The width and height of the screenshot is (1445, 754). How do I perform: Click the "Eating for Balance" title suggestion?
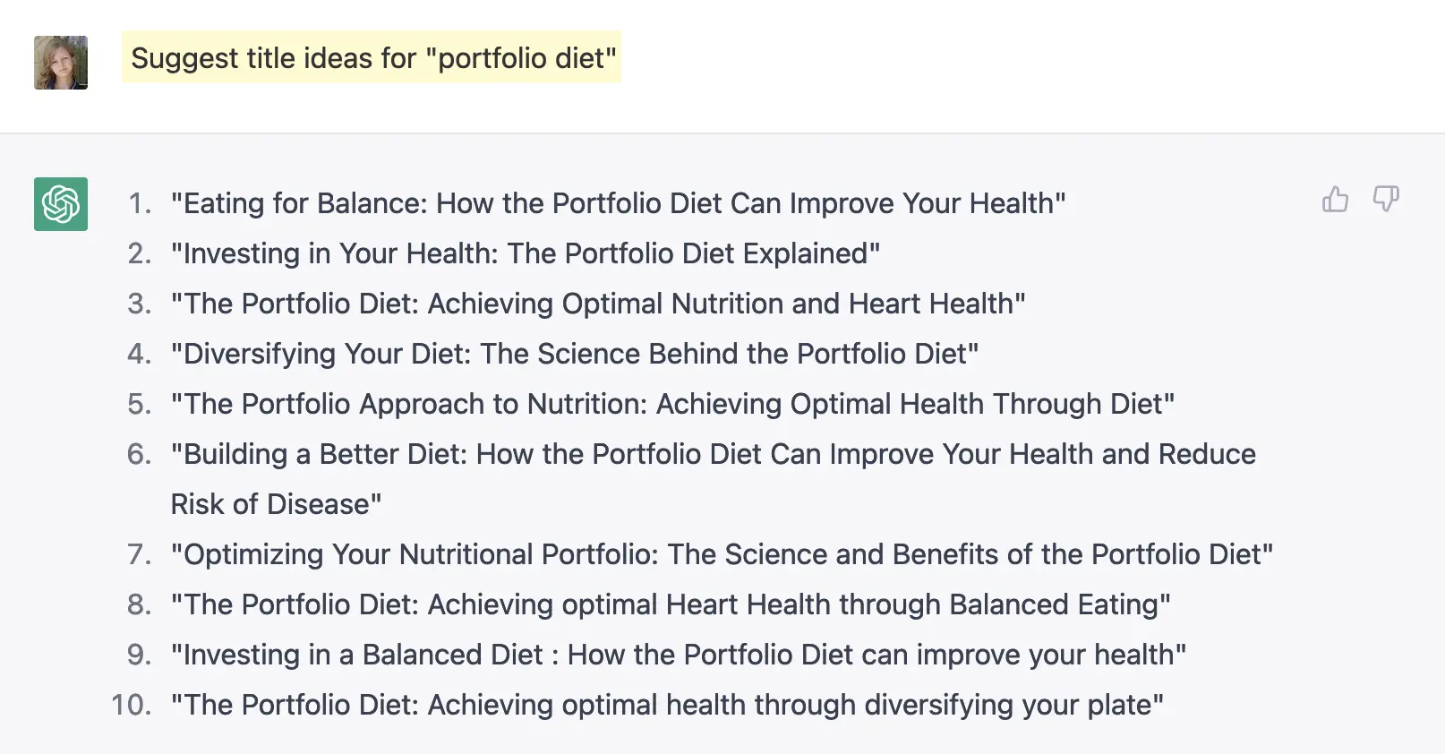coord(618,203)
